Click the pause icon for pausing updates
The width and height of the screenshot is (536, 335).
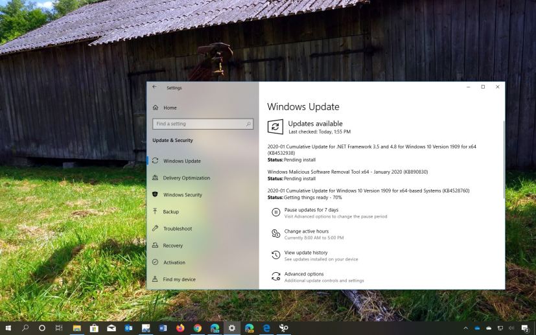tap(275, 213)
